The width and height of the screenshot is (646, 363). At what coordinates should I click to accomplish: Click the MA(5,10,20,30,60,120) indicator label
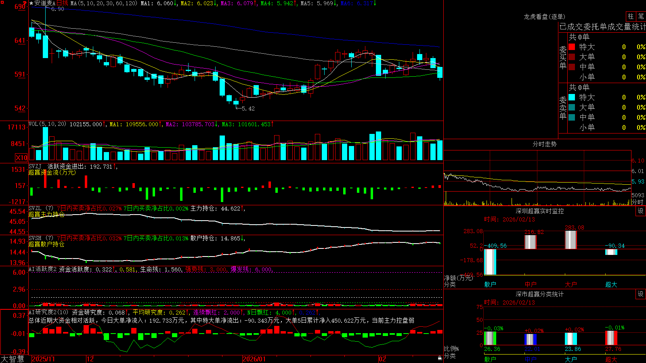point(104,3)
